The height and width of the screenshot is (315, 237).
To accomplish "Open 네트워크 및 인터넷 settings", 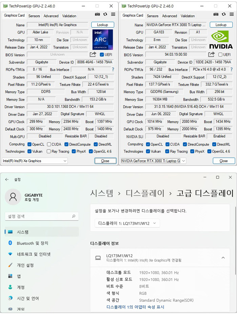I will pyautogui.click(x=42, y=254).
